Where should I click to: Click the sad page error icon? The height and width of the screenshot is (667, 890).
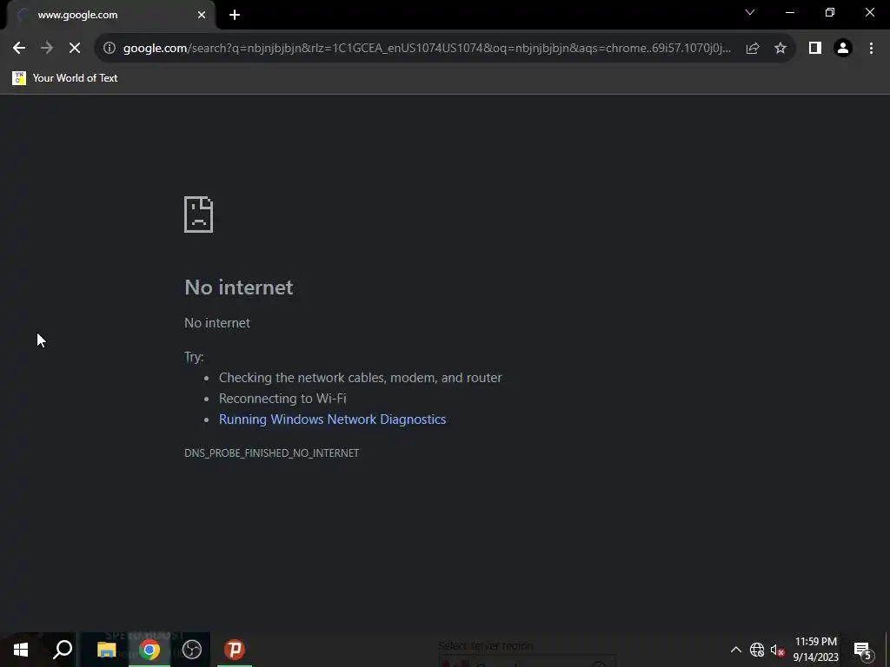click(x=199, y=215)
